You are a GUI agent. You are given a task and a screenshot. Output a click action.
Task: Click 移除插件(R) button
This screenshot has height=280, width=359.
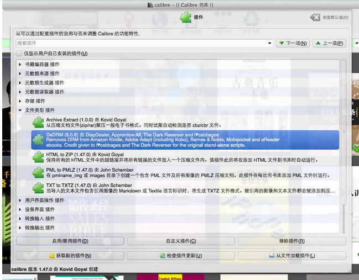(x=292, y=241)
